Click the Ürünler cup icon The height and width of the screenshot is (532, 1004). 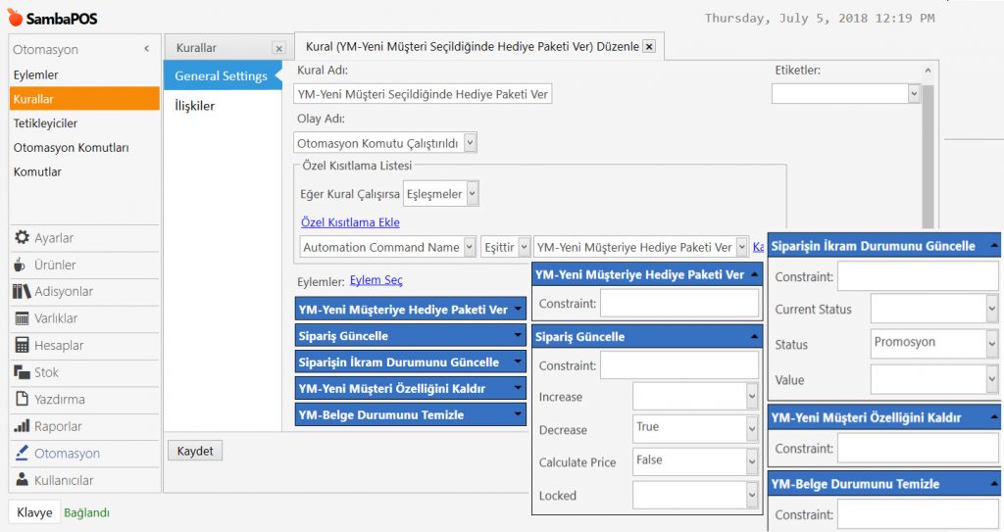[21, 265]
